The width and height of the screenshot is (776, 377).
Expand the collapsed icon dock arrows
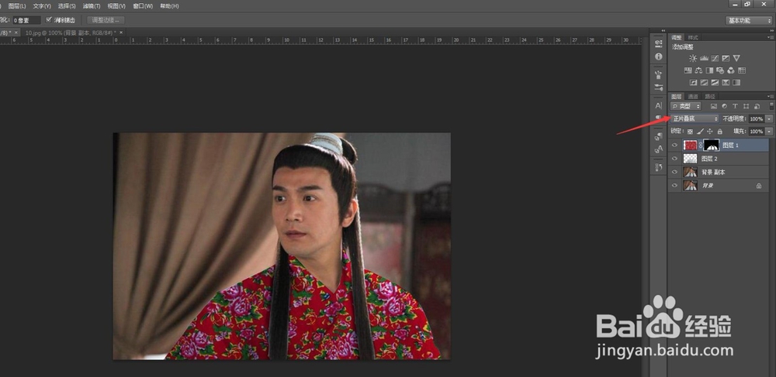(663, 31)
